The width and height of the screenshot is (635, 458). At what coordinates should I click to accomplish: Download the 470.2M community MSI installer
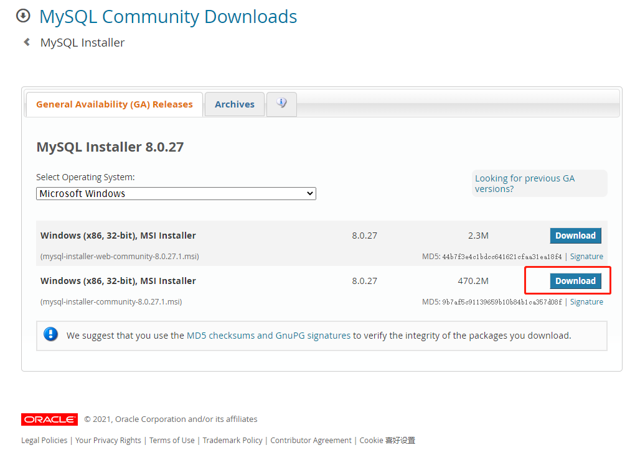(x=575, y=280)
